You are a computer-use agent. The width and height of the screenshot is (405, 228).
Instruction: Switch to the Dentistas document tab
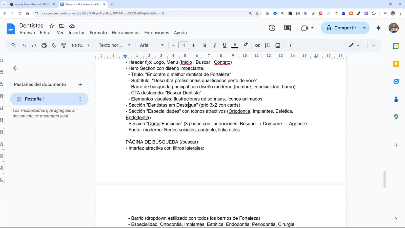point(81,4)
